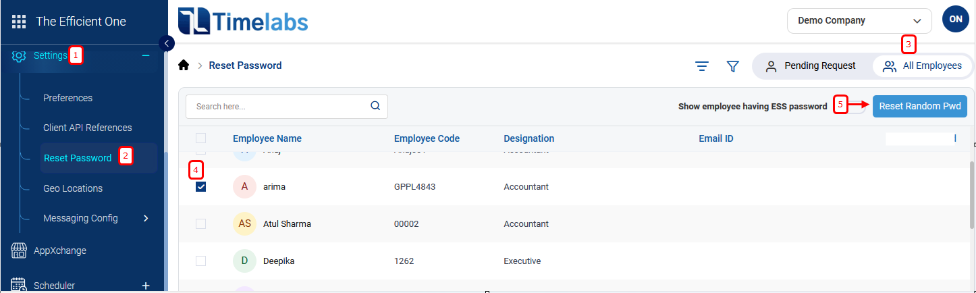Check the Atul Sharma row checkbox
Image resolution: width=976 pixels, height=293 pixels.
click(200, 223)
